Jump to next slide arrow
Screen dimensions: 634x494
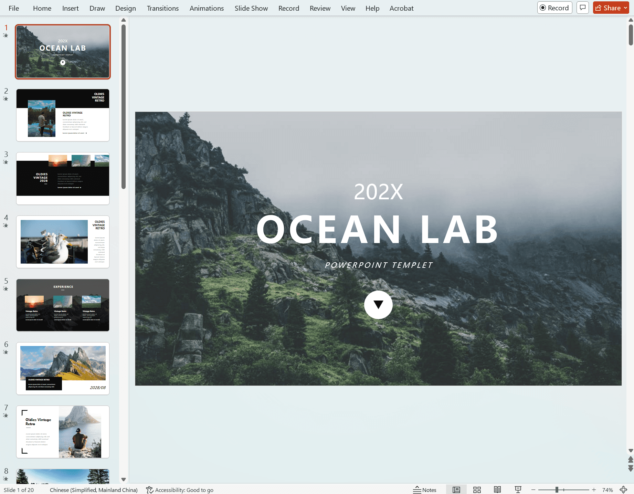[x=631, y=469]
